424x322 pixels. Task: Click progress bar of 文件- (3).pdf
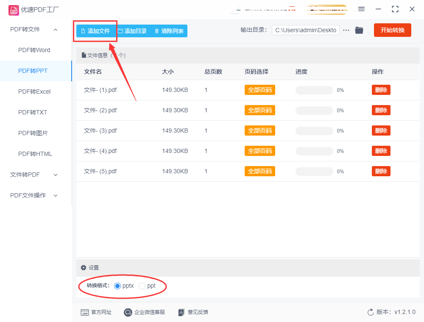314,131
